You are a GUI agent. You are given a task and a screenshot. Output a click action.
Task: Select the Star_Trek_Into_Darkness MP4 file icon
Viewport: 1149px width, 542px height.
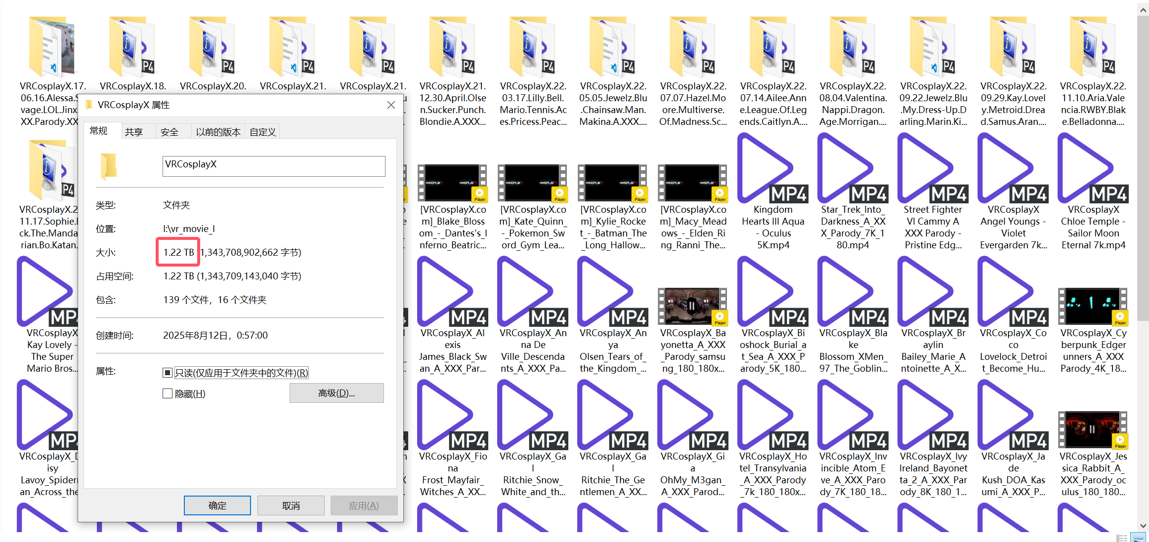(852, 169)
